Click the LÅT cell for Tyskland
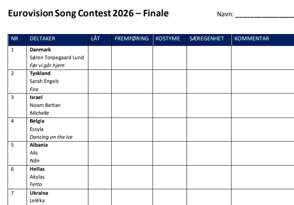 100,81
